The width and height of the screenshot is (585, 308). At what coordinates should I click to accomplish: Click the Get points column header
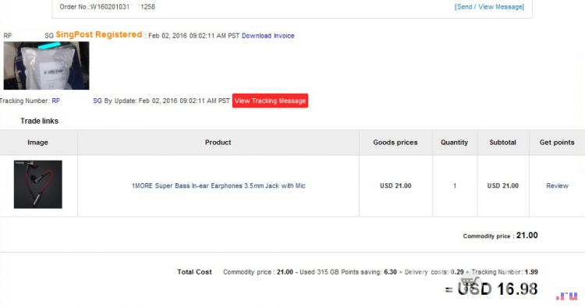point(557,143)
